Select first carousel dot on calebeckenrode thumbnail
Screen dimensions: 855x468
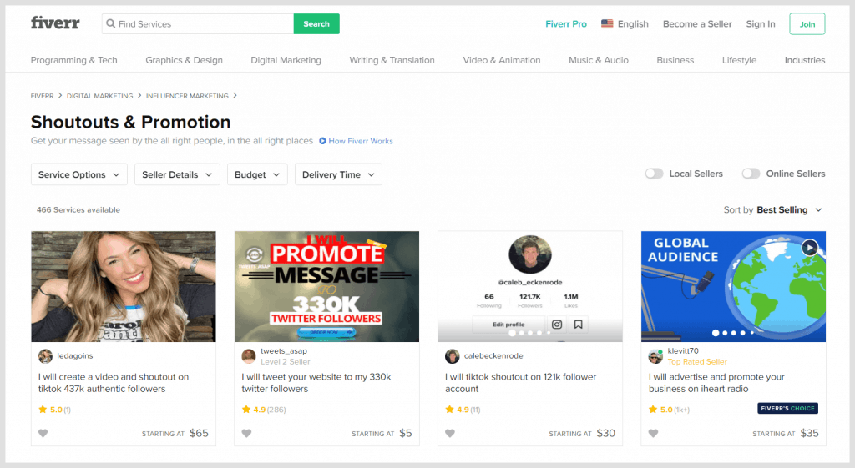point(512,332)
